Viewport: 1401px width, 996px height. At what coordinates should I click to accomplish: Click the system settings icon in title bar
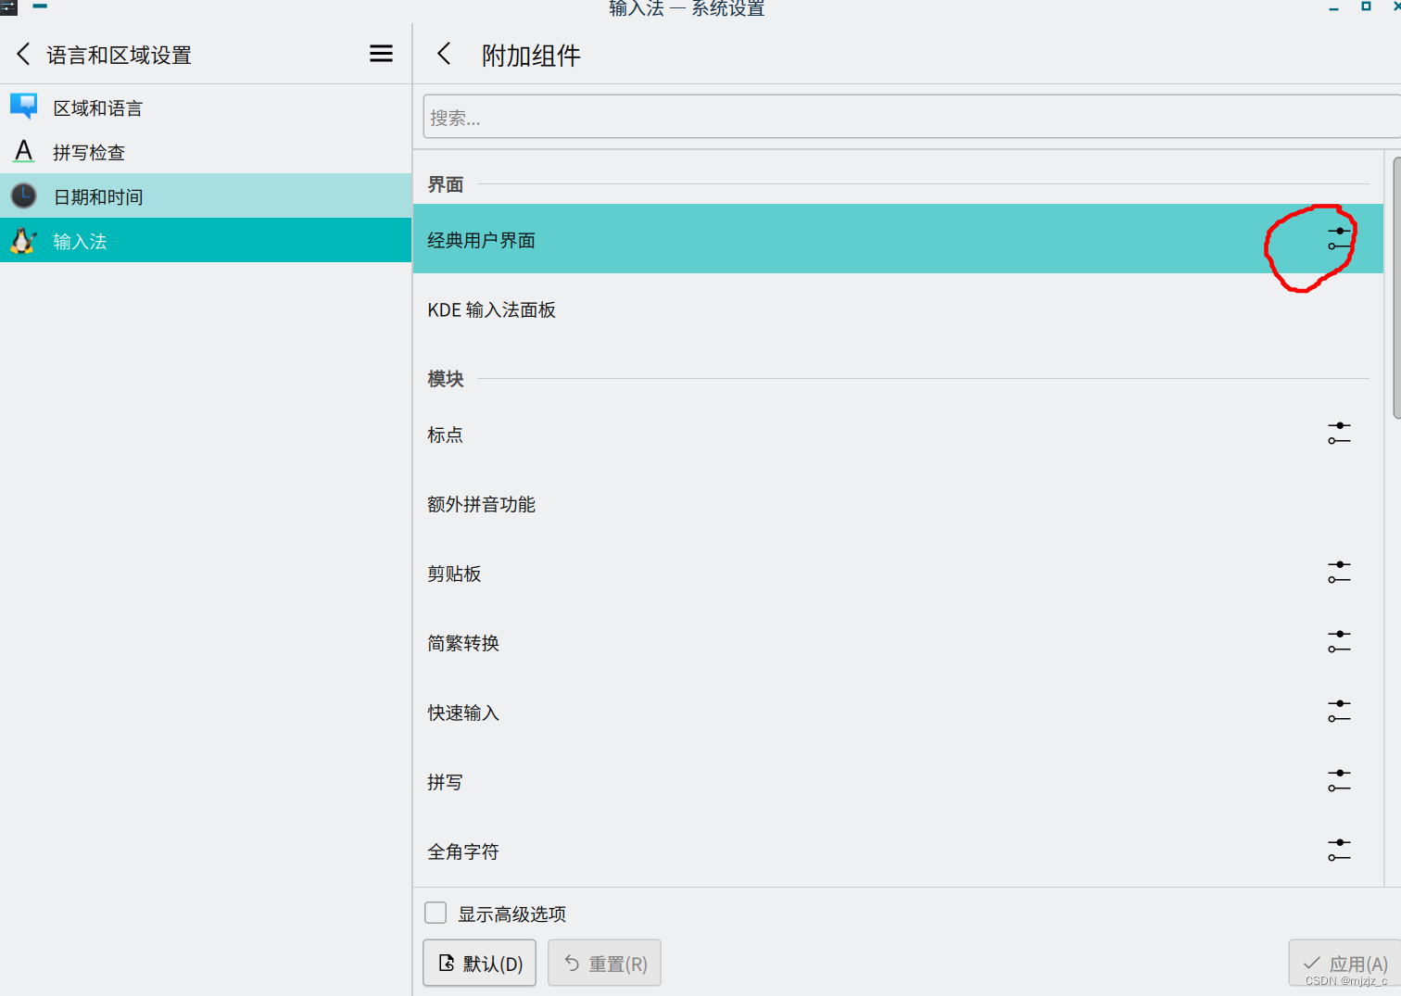tap(8, 7)
